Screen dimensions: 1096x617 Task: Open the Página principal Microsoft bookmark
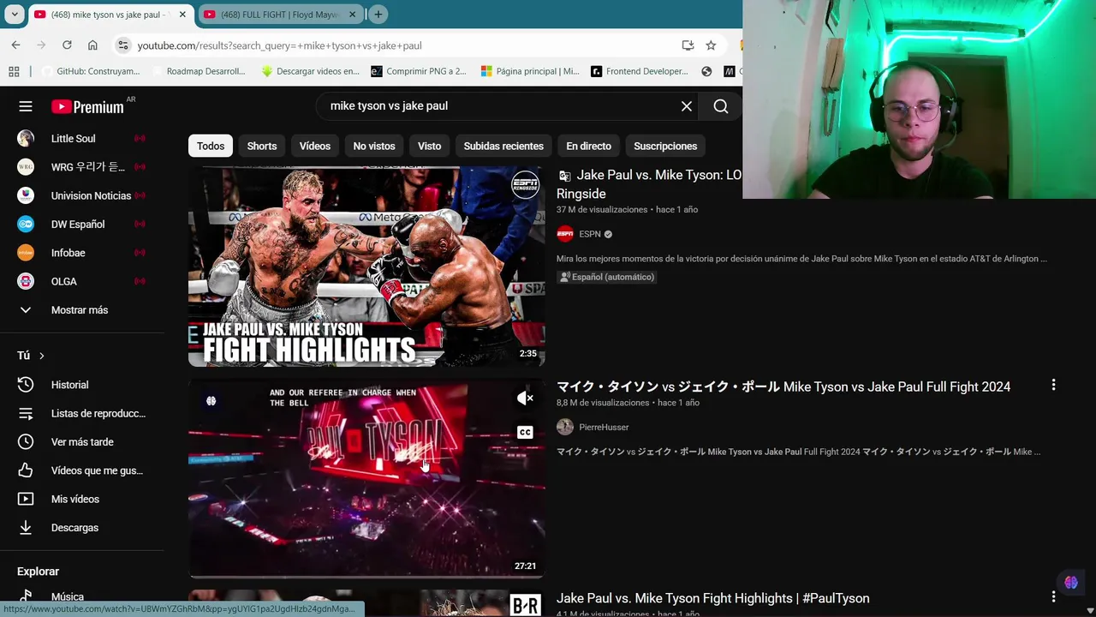pyautogui.click(x=530, y=71)
